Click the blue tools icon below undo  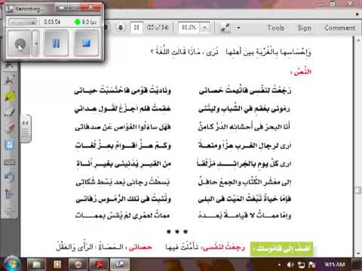click(x=10, y=193)
